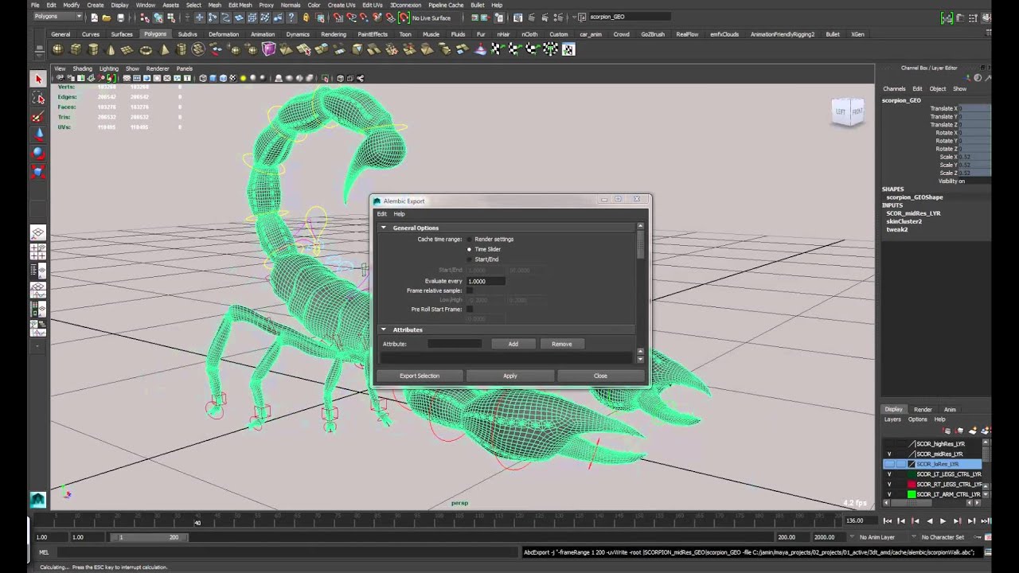Click the new empty layer icon
The height and width of the screenshot is (573, 1019).
click(974, 431)
